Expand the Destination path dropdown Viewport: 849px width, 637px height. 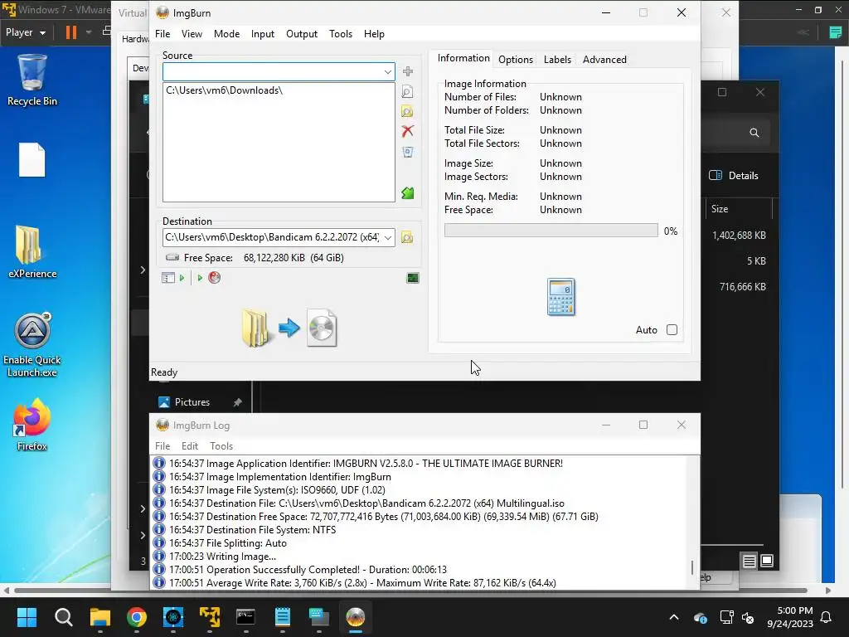(x=388, y=237)
